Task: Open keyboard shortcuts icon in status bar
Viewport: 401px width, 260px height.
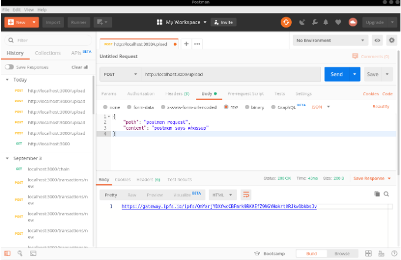Action: coord(381,254)
